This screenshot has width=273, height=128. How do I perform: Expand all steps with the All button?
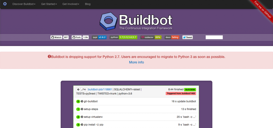pyautogui.click(x=84, y=90)
